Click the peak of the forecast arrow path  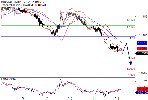point(126,43)
